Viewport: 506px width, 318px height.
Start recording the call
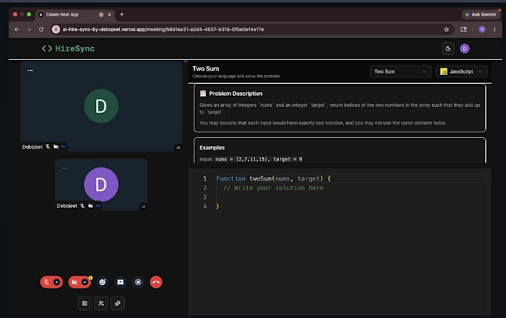[138, 282]
